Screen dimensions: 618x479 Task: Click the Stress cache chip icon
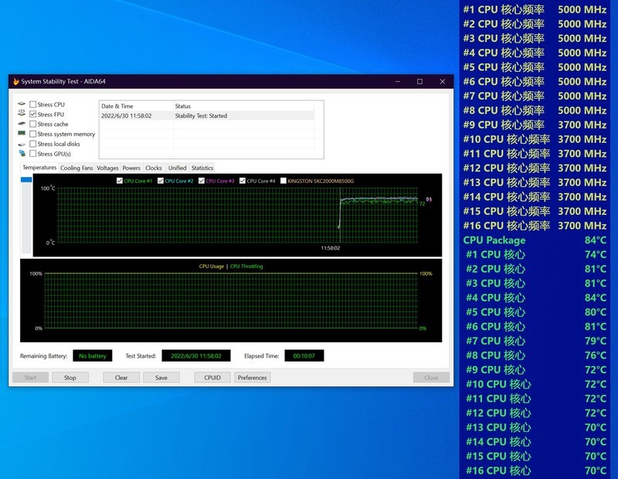[21, 124]
